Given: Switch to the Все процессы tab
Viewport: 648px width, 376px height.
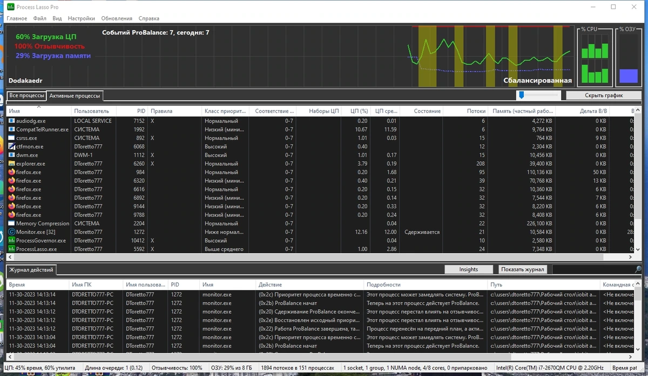Looking at the screenshot, I should point(27,95).
